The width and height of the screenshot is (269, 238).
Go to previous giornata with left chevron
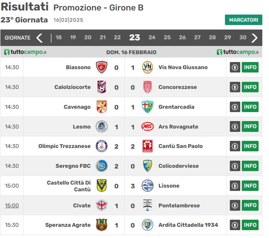[x=40, y=38]
